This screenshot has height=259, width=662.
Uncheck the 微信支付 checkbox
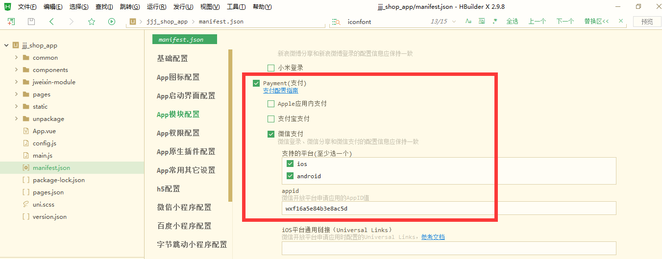[271, 134]
